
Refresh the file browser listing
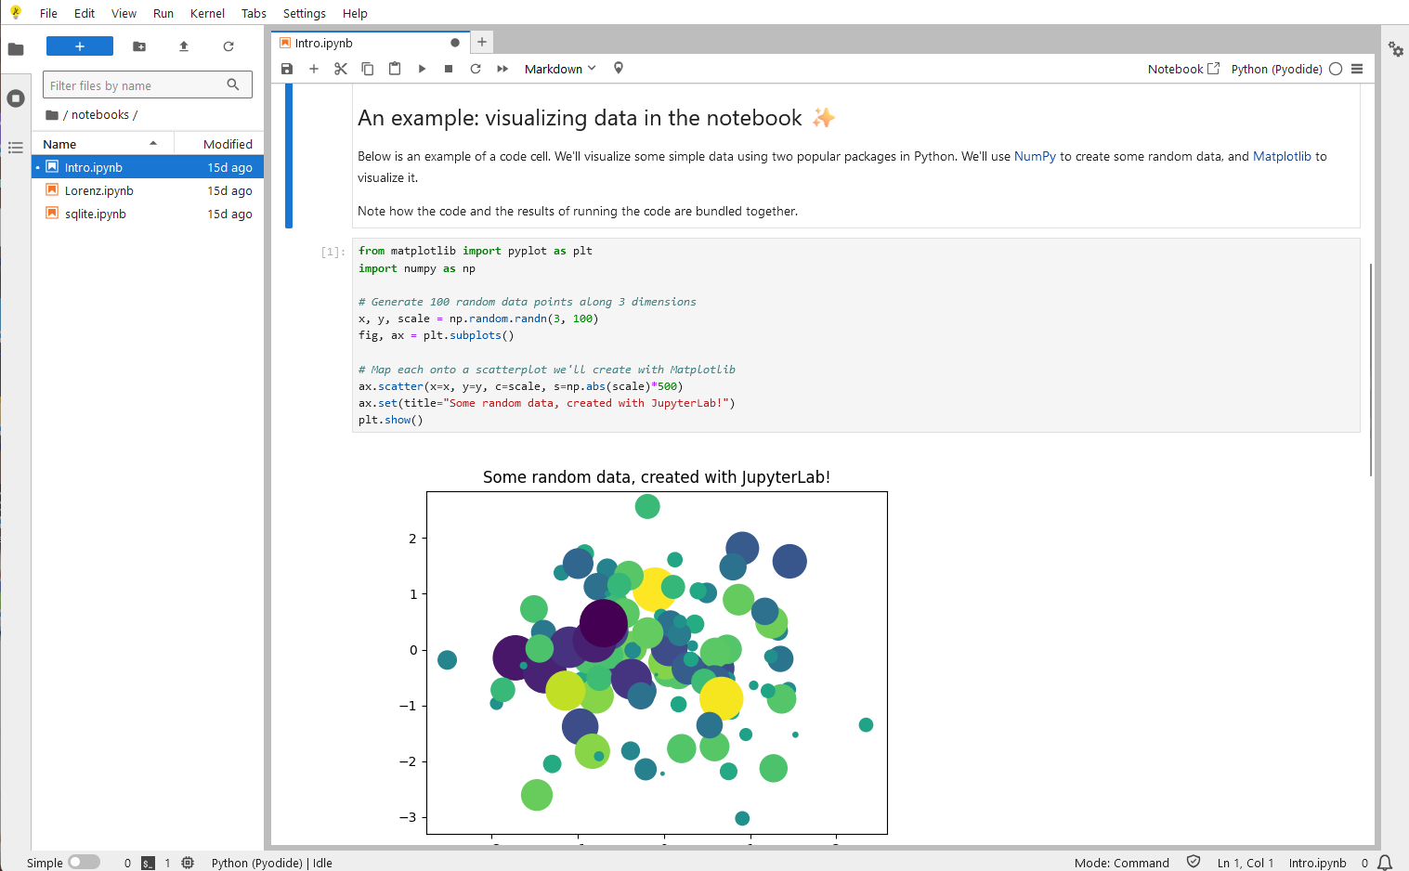point(228,46)
